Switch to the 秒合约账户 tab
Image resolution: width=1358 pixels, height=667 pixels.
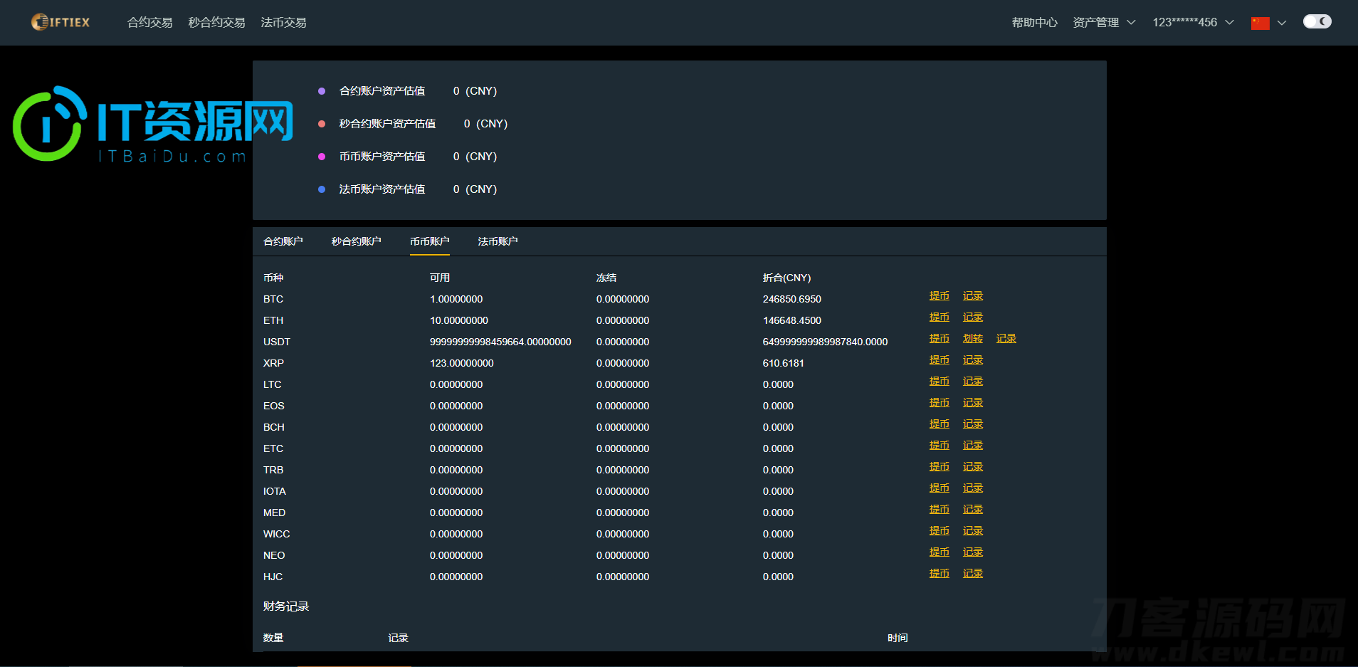tap(356, 241)
